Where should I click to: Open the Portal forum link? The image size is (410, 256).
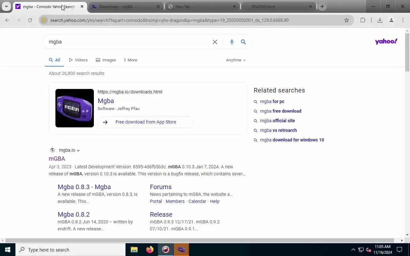[x=156, y=201]
